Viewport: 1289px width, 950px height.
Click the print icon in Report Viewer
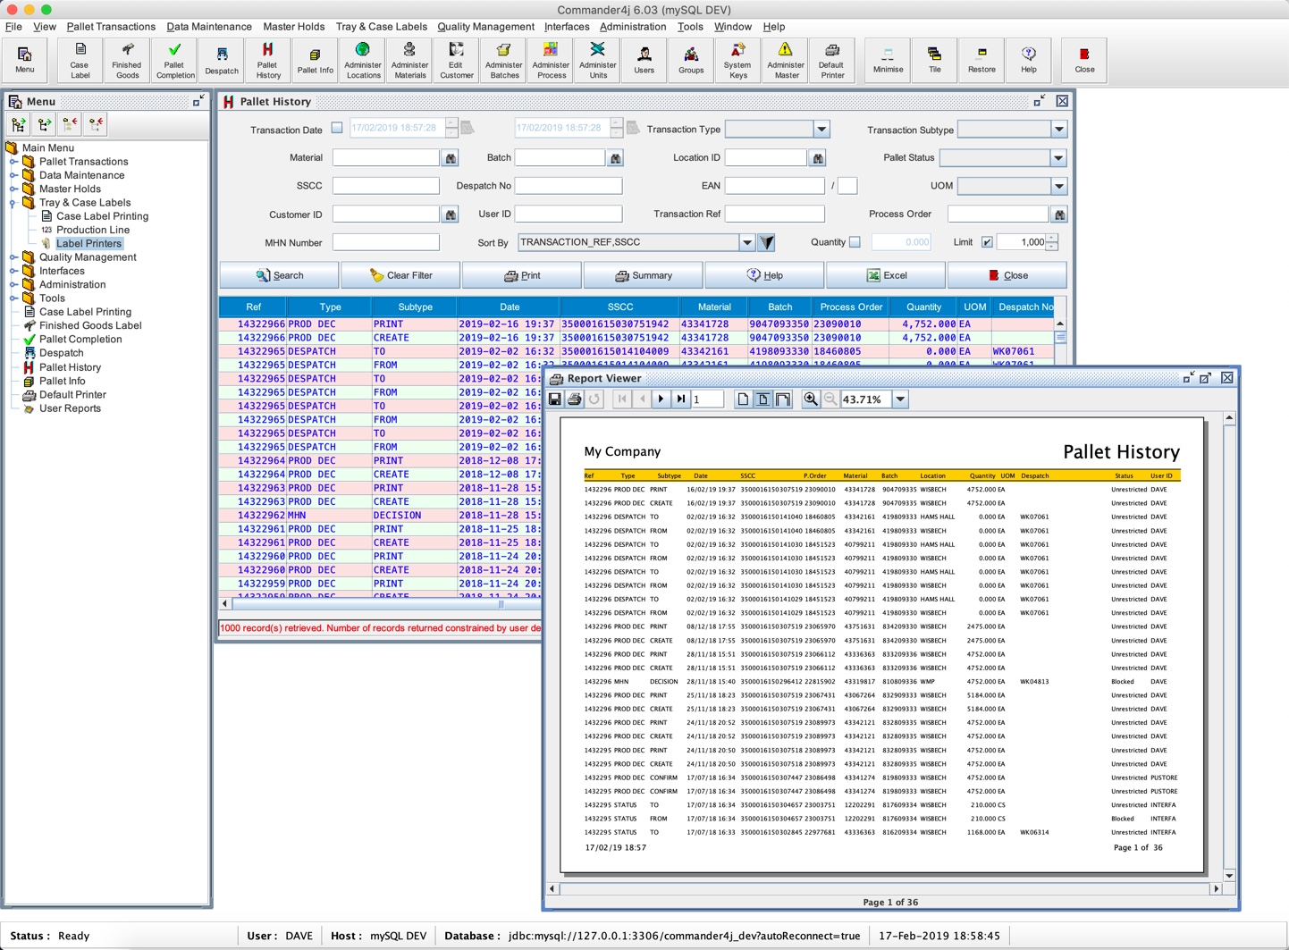(575, 399)
